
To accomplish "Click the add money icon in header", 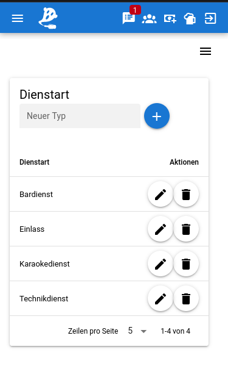I will pos(170,19).
